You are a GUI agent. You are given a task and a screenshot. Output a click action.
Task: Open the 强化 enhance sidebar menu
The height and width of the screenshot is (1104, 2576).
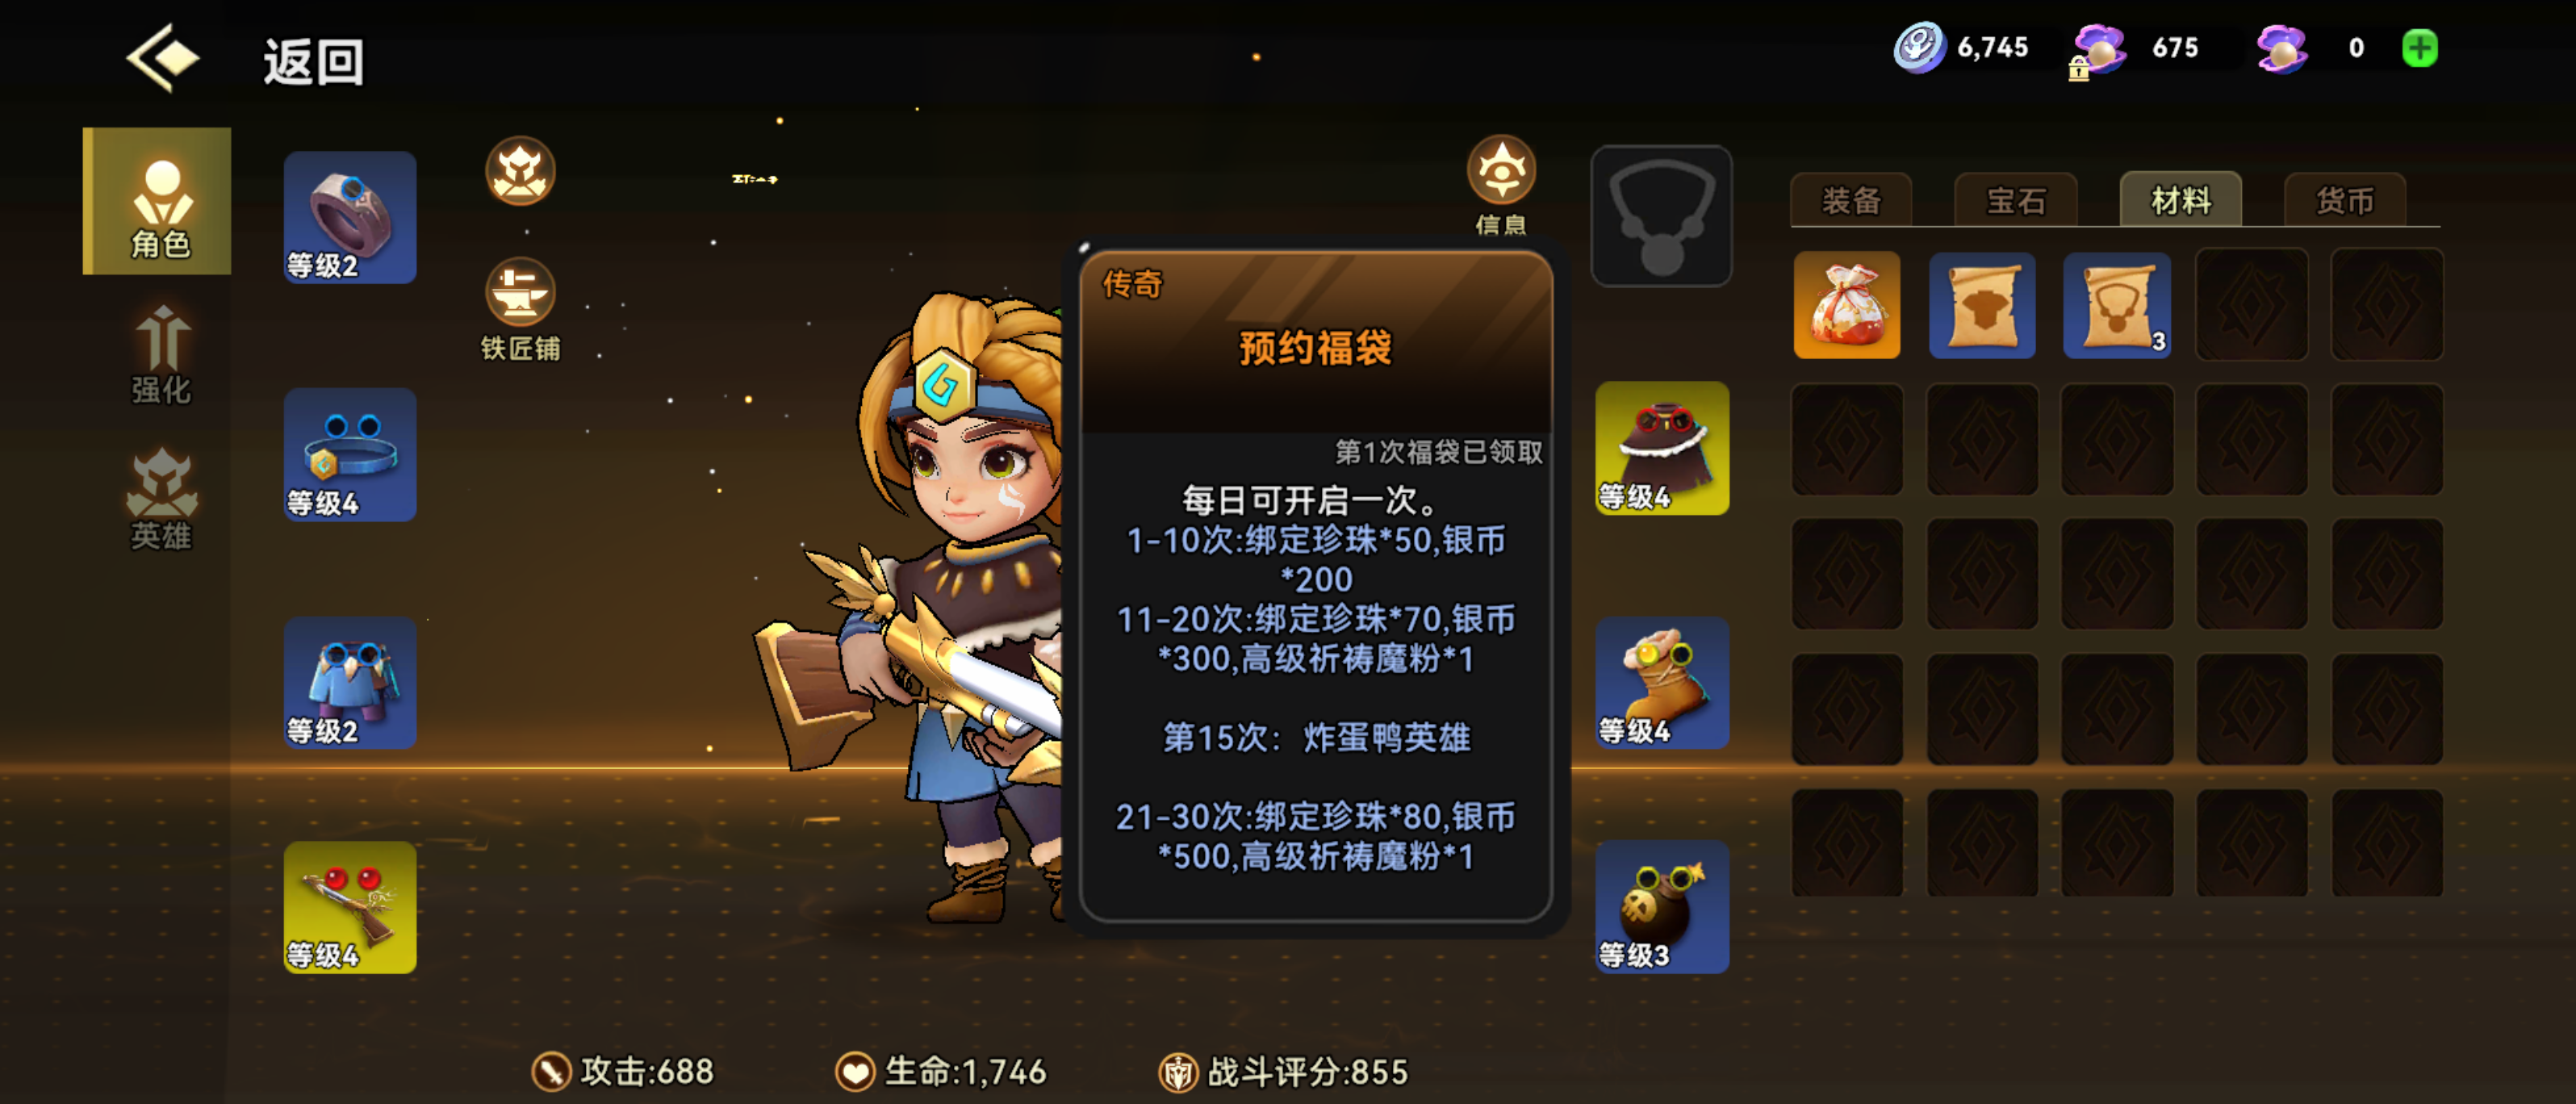pyautogui.click(x=160, y=355)
